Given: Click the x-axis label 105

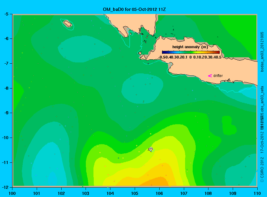Looking at the screenshot, I should (135, 193).
